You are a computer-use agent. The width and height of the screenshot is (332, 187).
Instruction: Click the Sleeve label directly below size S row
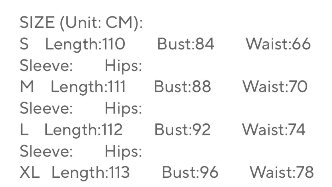tap(46, 66)
